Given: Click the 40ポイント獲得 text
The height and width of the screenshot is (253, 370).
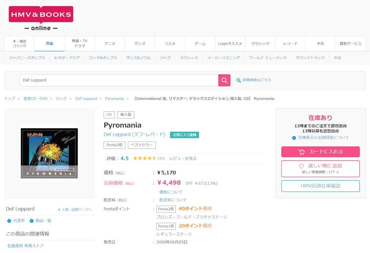Looking at the screenshot, I should click(x=195, y=209).
